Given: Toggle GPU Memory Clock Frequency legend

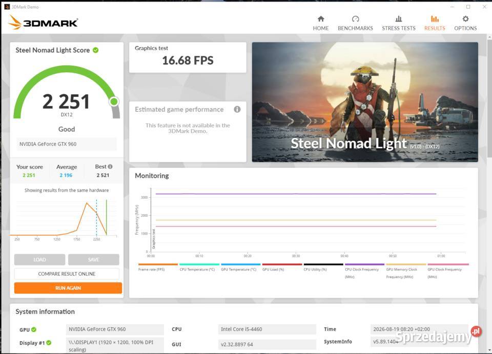Looking at the screenshot, I should [406, 271].
